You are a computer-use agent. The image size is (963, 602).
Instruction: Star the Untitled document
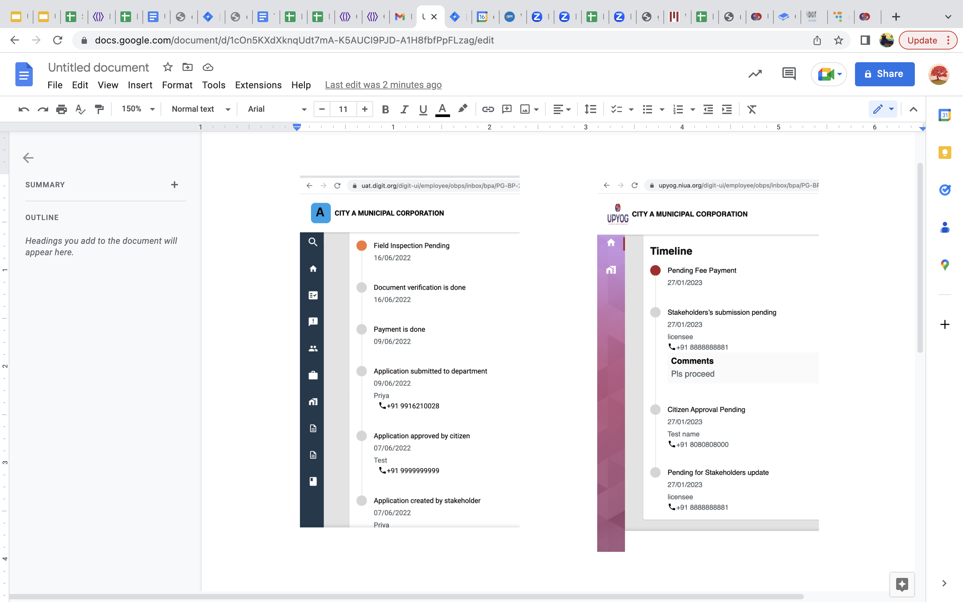[x=168, y=67]
